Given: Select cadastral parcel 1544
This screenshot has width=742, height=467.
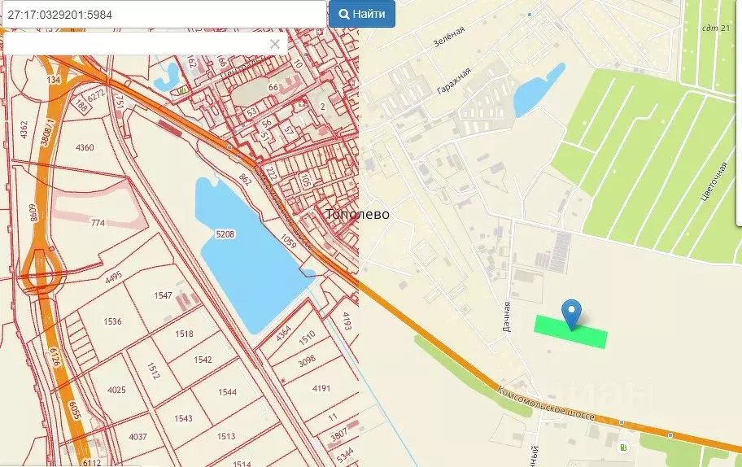Looking at the screenshot, I should (x=227, y=392).
